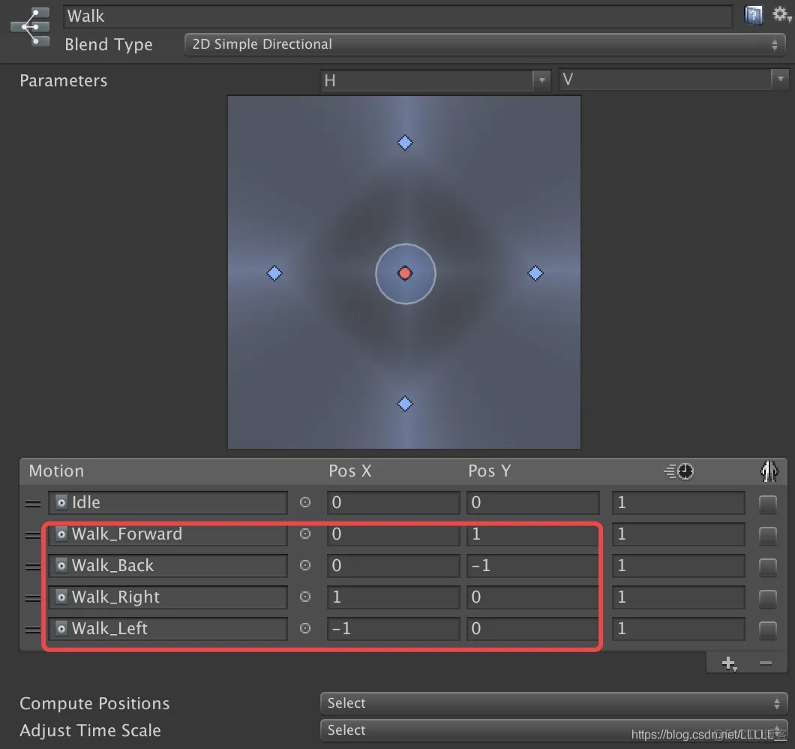Toggle mirror checkbox for Walk_Back
This screenshot has width=795, height=749.
(x=767, y=567)
